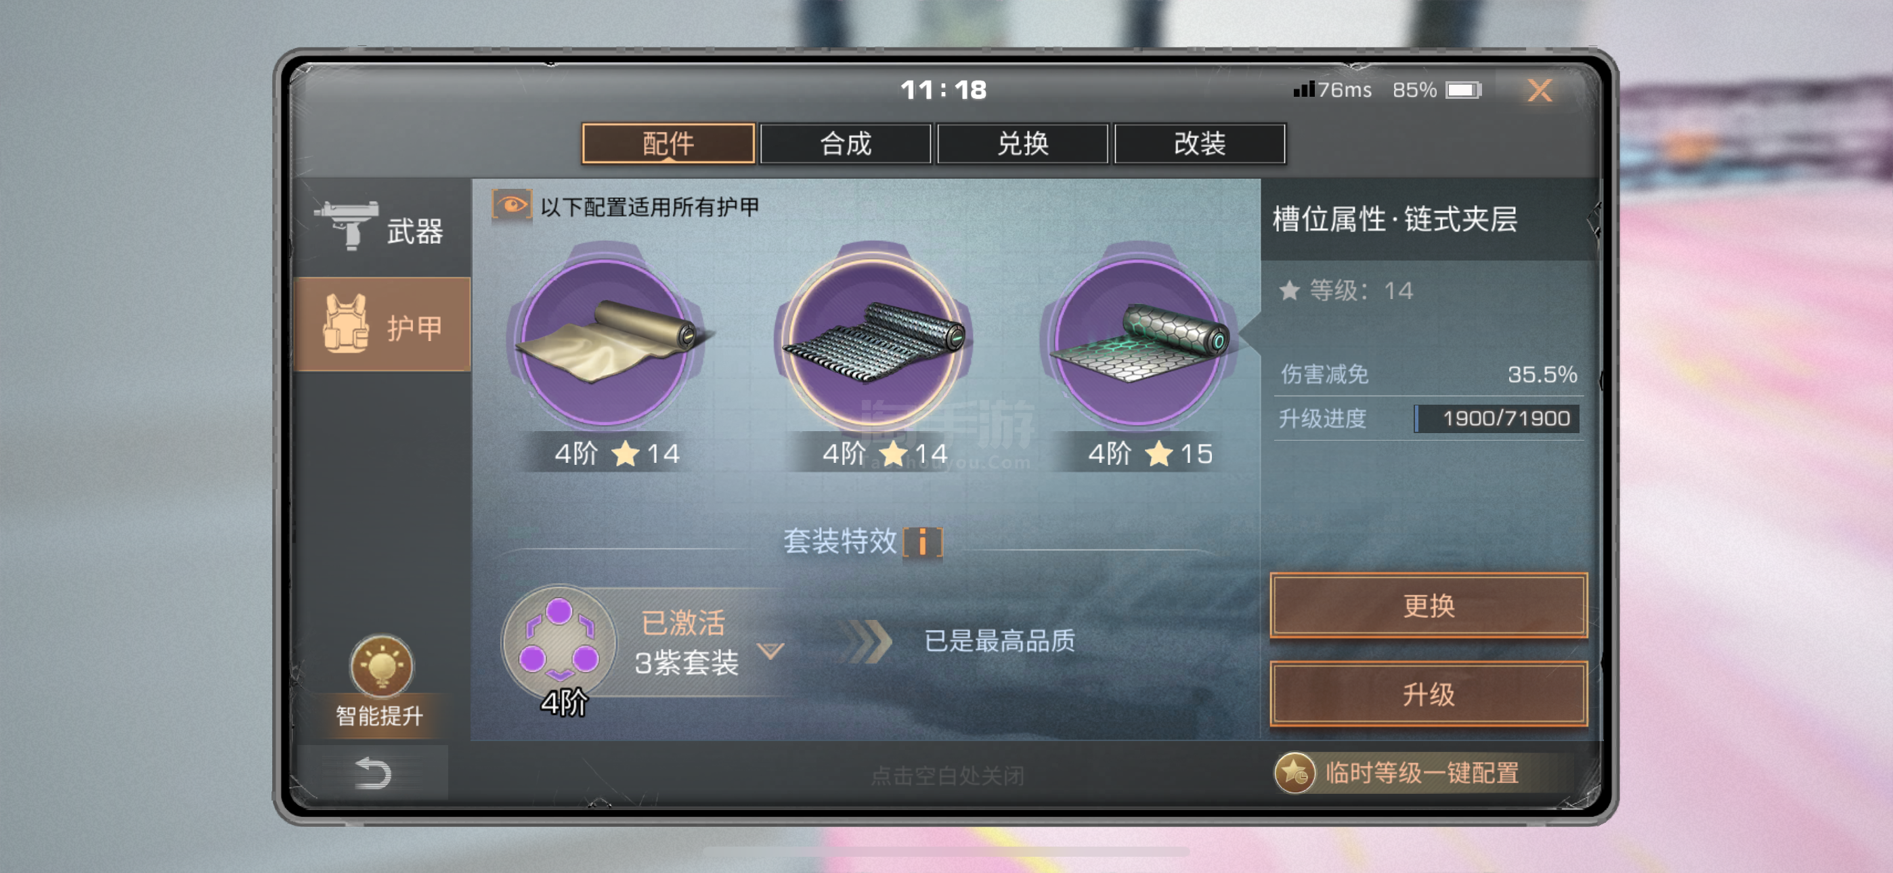Toggle the eye icon for armor configuration
This screenshot has width=1893, height=873.
click(x=511, y=205)
